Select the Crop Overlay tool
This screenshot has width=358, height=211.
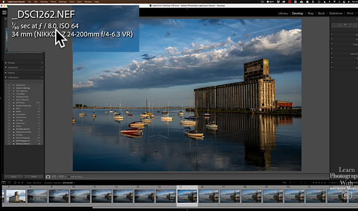(334, 25)
